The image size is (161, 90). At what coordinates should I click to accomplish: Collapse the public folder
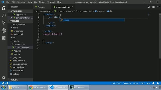pyautogui.click(x=20, y=28)
